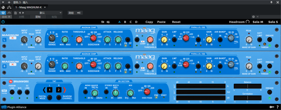Toggle FB/FF switch on L channel compressor
Screen dimensions: 281x110
(128, 40)
